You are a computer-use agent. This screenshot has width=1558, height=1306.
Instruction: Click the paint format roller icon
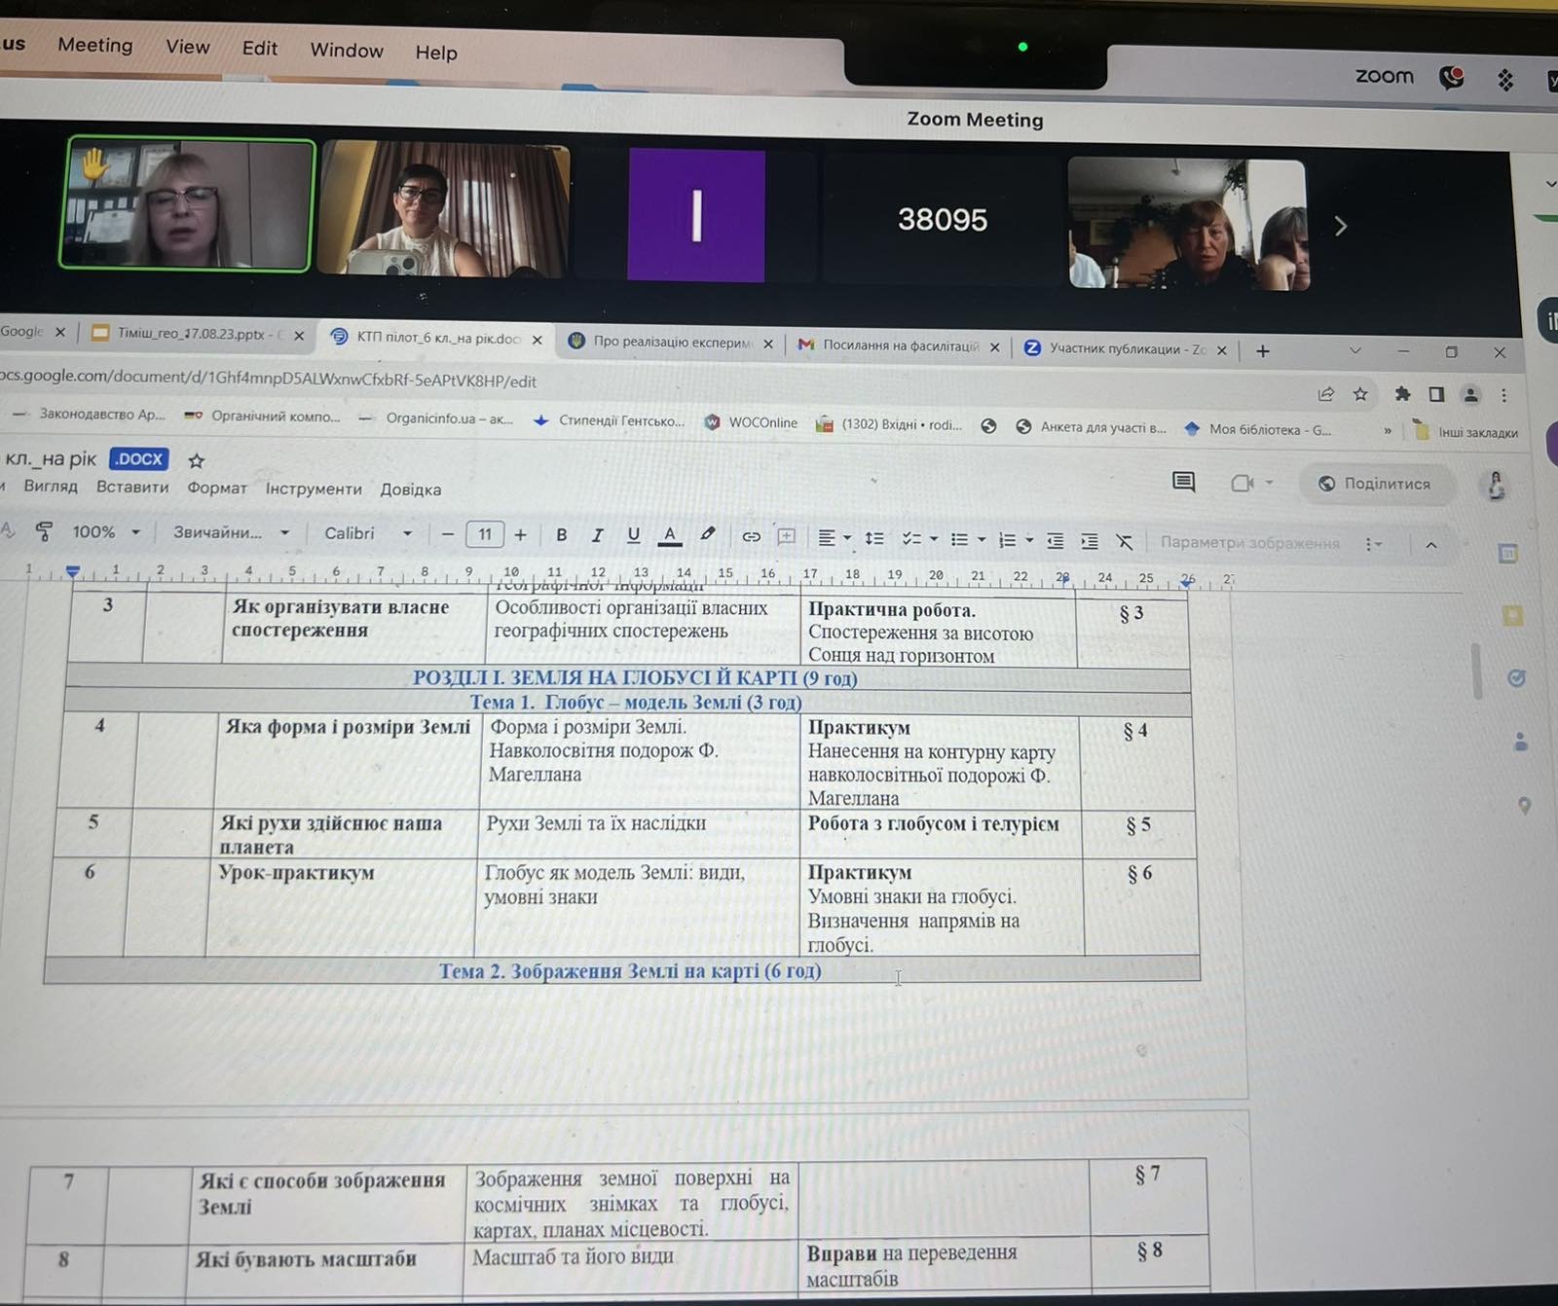click(x=44, y=531)
